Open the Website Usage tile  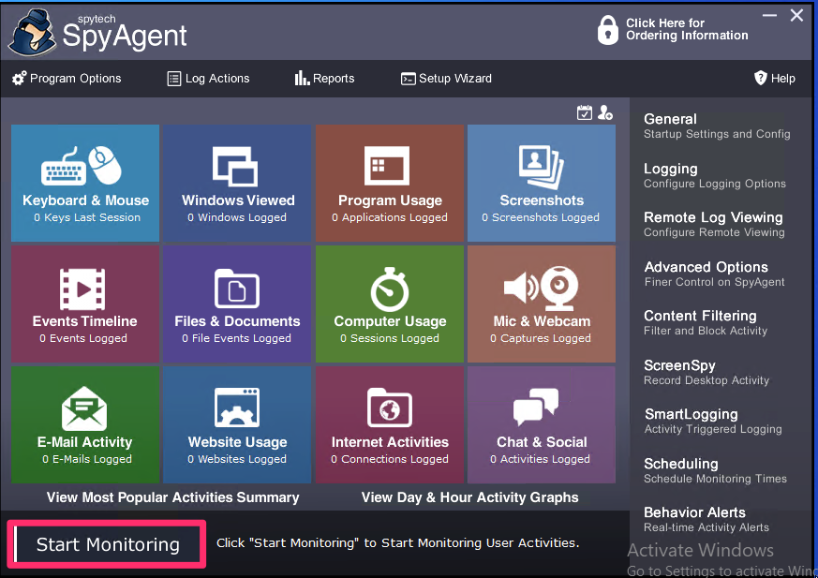237,424
